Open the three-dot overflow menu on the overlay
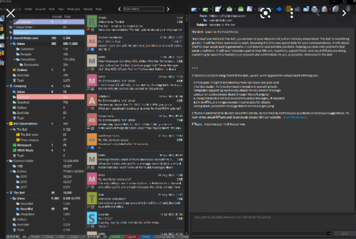The height and width of the screenshot is (239, 356). point(292,13)
